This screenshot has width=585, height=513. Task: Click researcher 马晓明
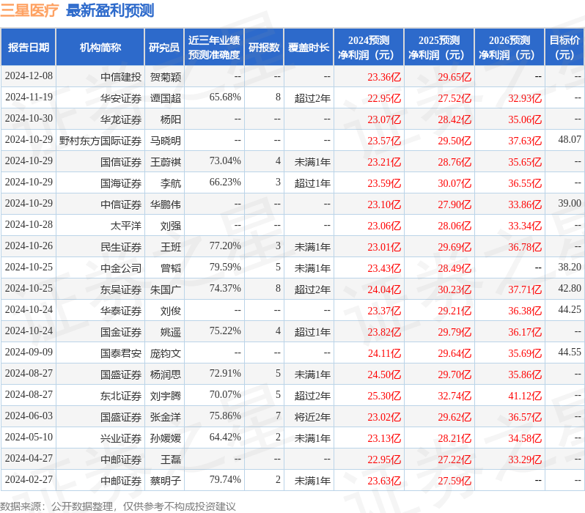165,141
